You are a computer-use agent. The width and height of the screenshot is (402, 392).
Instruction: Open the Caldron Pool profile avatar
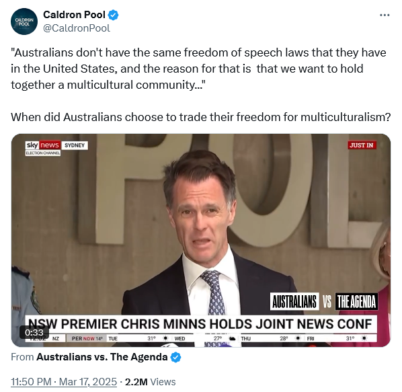[24, 22]
